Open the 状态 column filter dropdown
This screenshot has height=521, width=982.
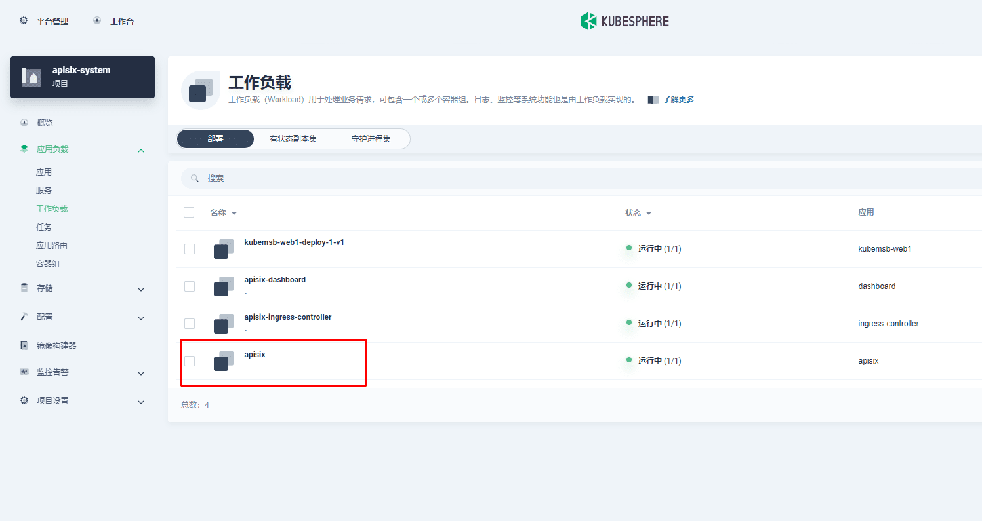(649, 213)
